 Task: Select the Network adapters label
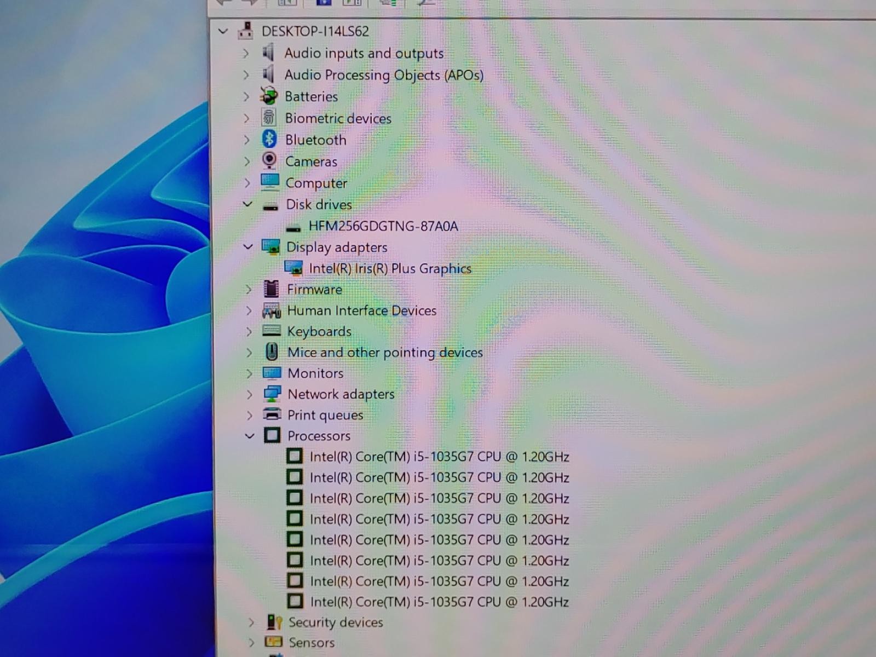(341, 394)
